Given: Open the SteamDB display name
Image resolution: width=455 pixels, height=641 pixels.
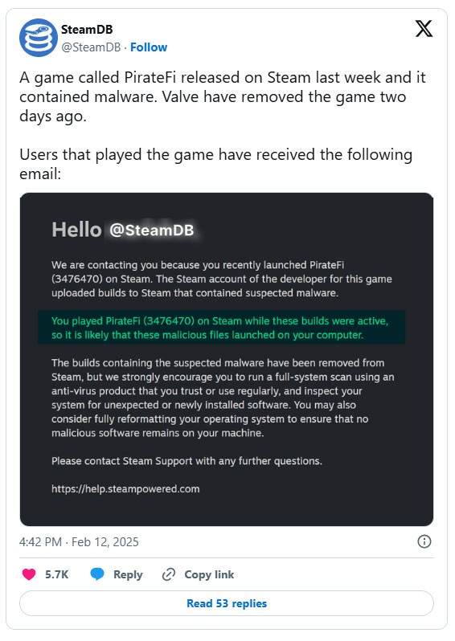Looking at the screenshot, I should [87, 30].
